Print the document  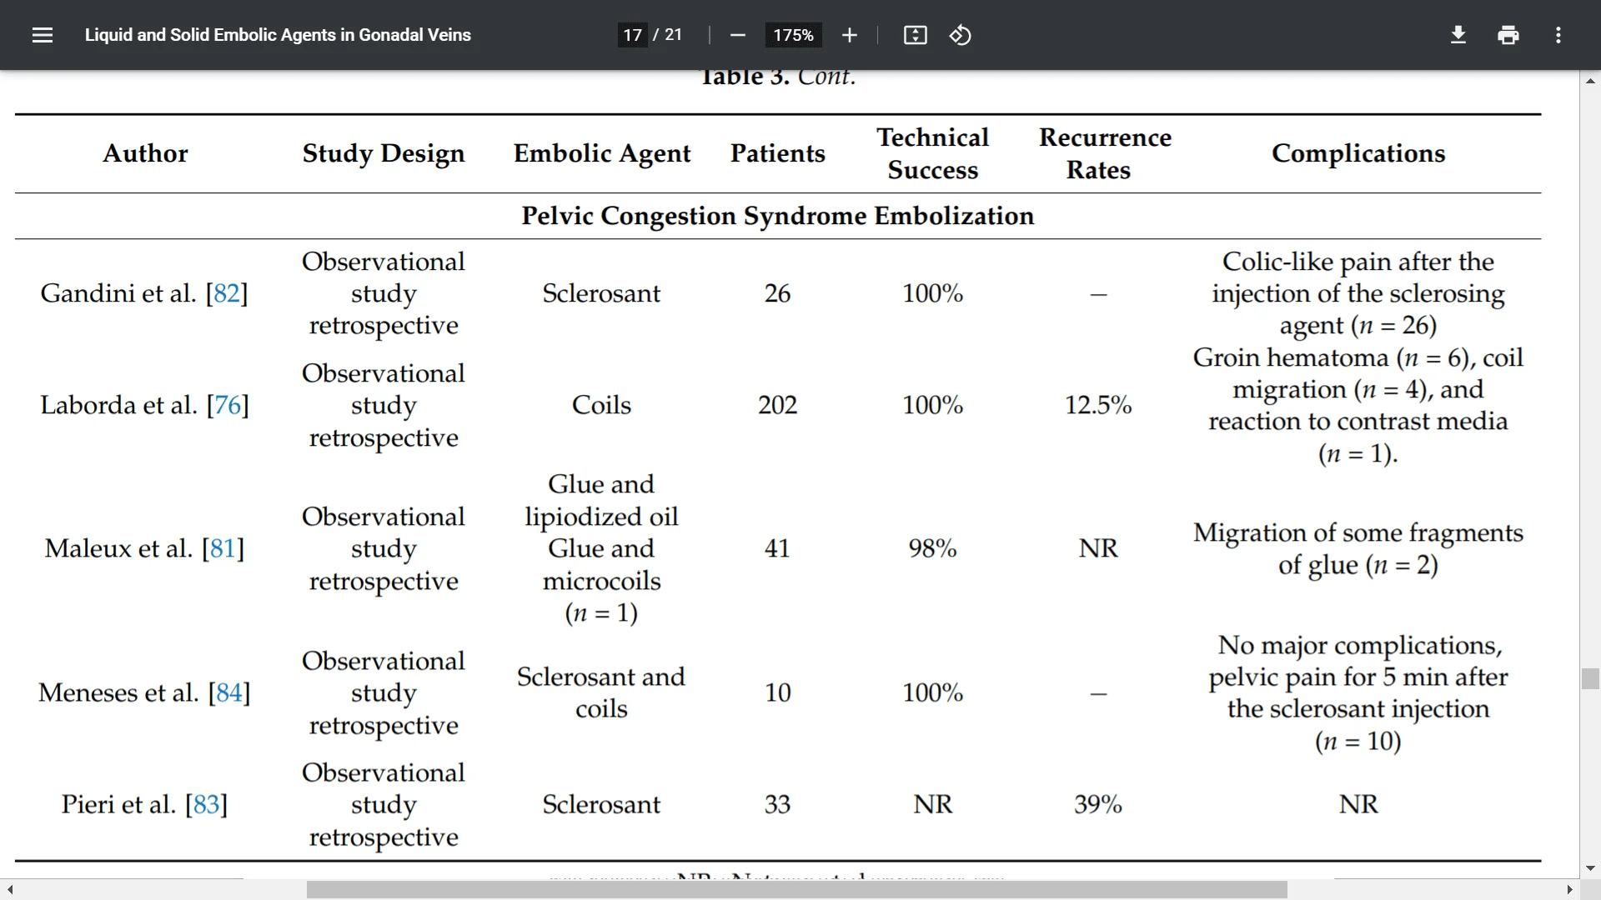pos(1508,35)
